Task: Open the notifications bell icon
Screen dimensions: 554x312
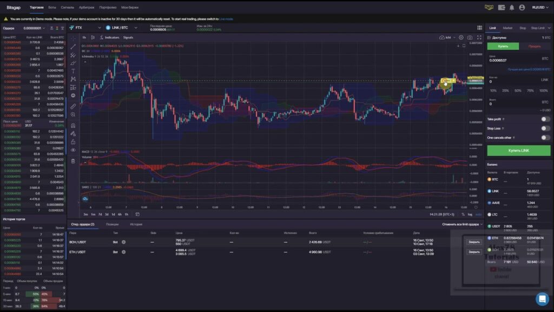Action: click(x=511, y=8)
